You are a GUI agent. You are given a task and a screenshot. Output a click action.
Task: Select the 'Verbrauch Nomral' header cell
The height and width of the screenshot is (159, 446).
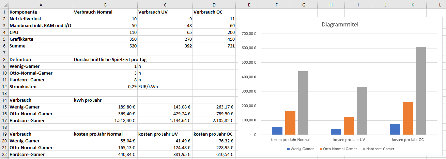(x=105, y=12)
